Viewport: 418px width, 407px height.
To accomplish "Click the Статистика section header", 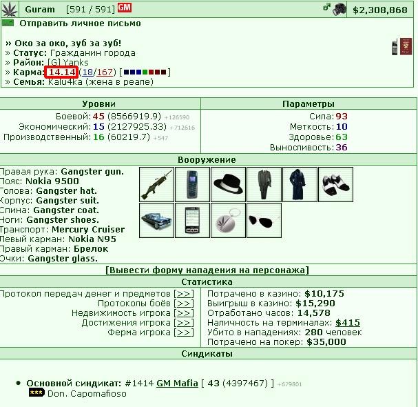I will pyautogui.click(x=207, y=281).
